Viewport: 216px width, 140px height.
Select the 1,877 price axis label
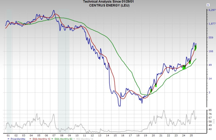[x=212, y=24]
